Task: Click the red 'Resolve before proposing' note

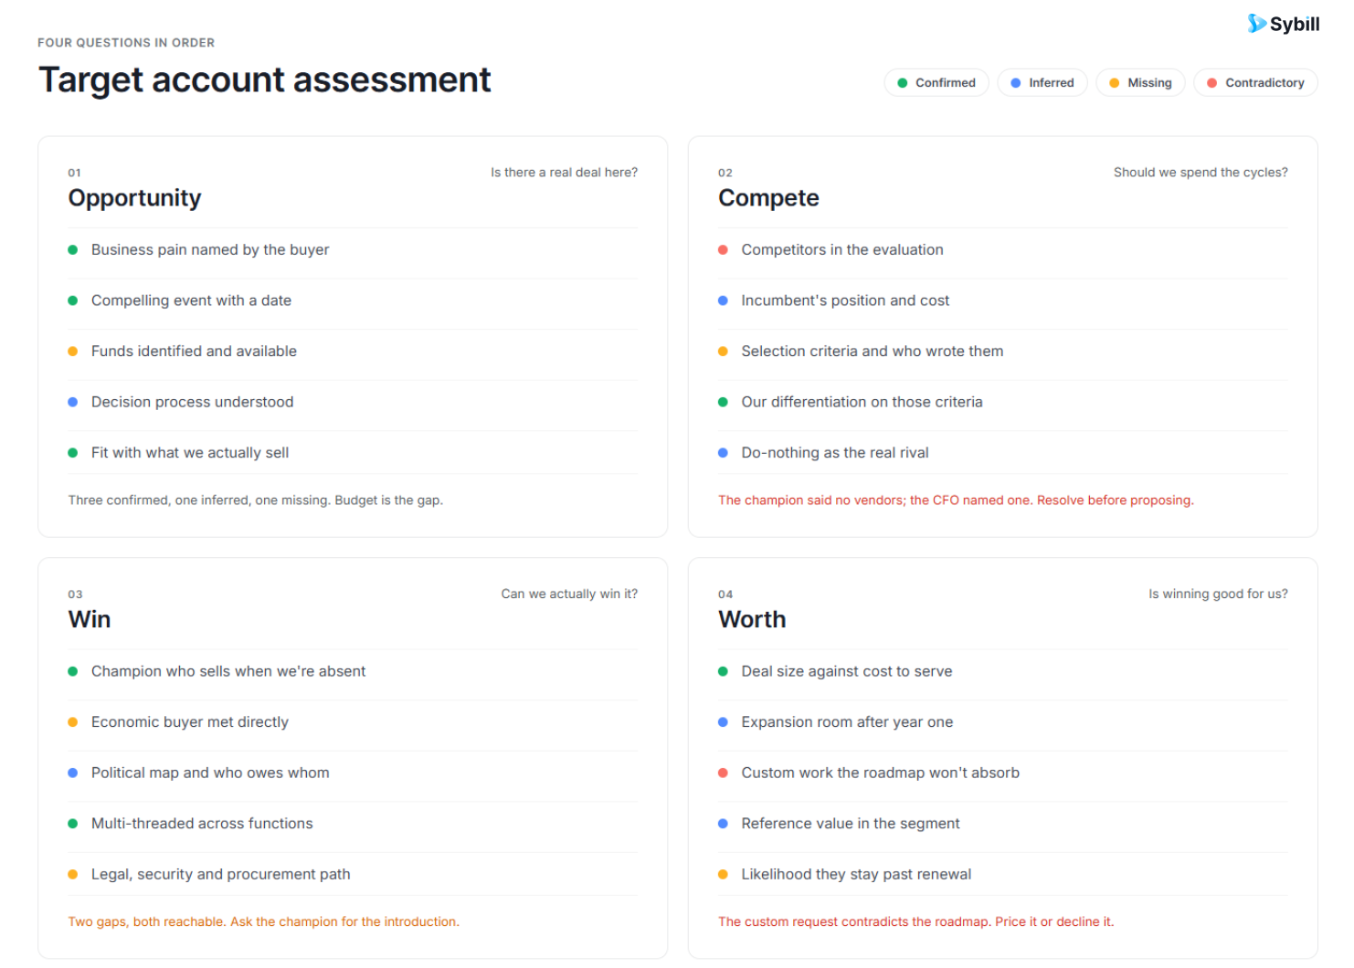Action: pos(956,500)
